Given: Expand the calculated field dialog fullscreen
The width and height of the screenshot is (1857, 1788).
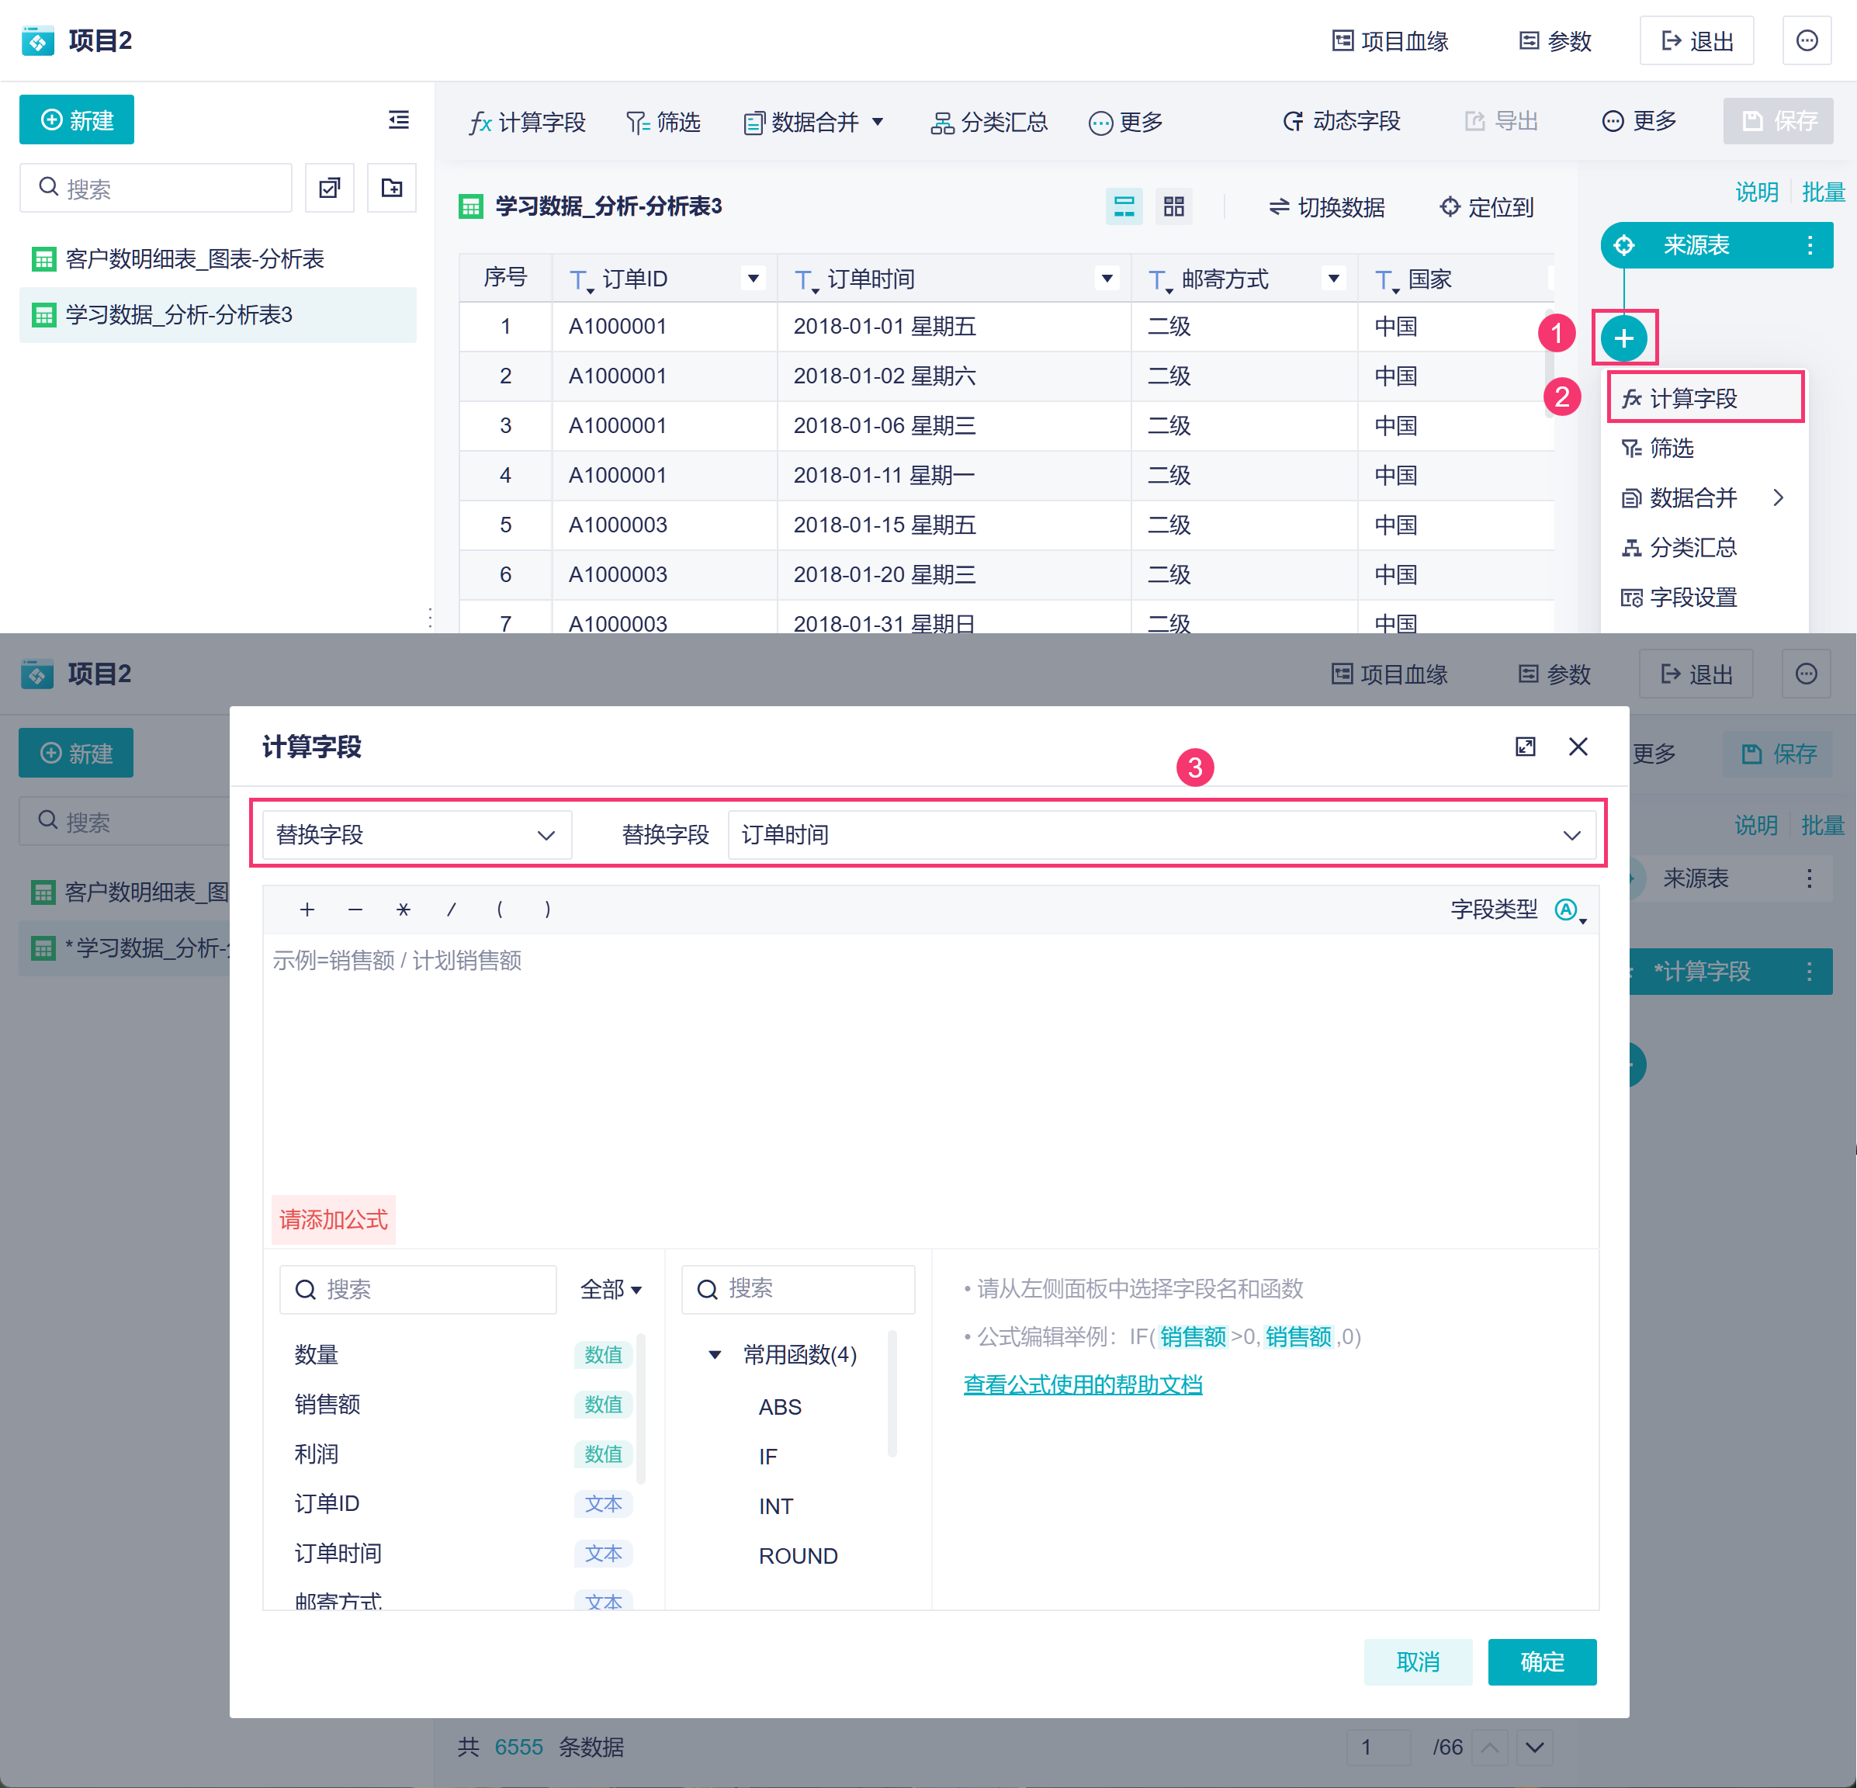Looking at the screenshot, I should click(x=1524, y=747).
